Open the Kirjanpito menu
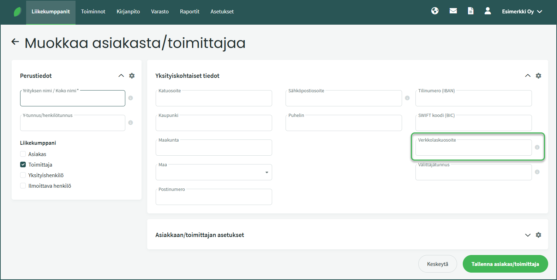 point(128,12)
